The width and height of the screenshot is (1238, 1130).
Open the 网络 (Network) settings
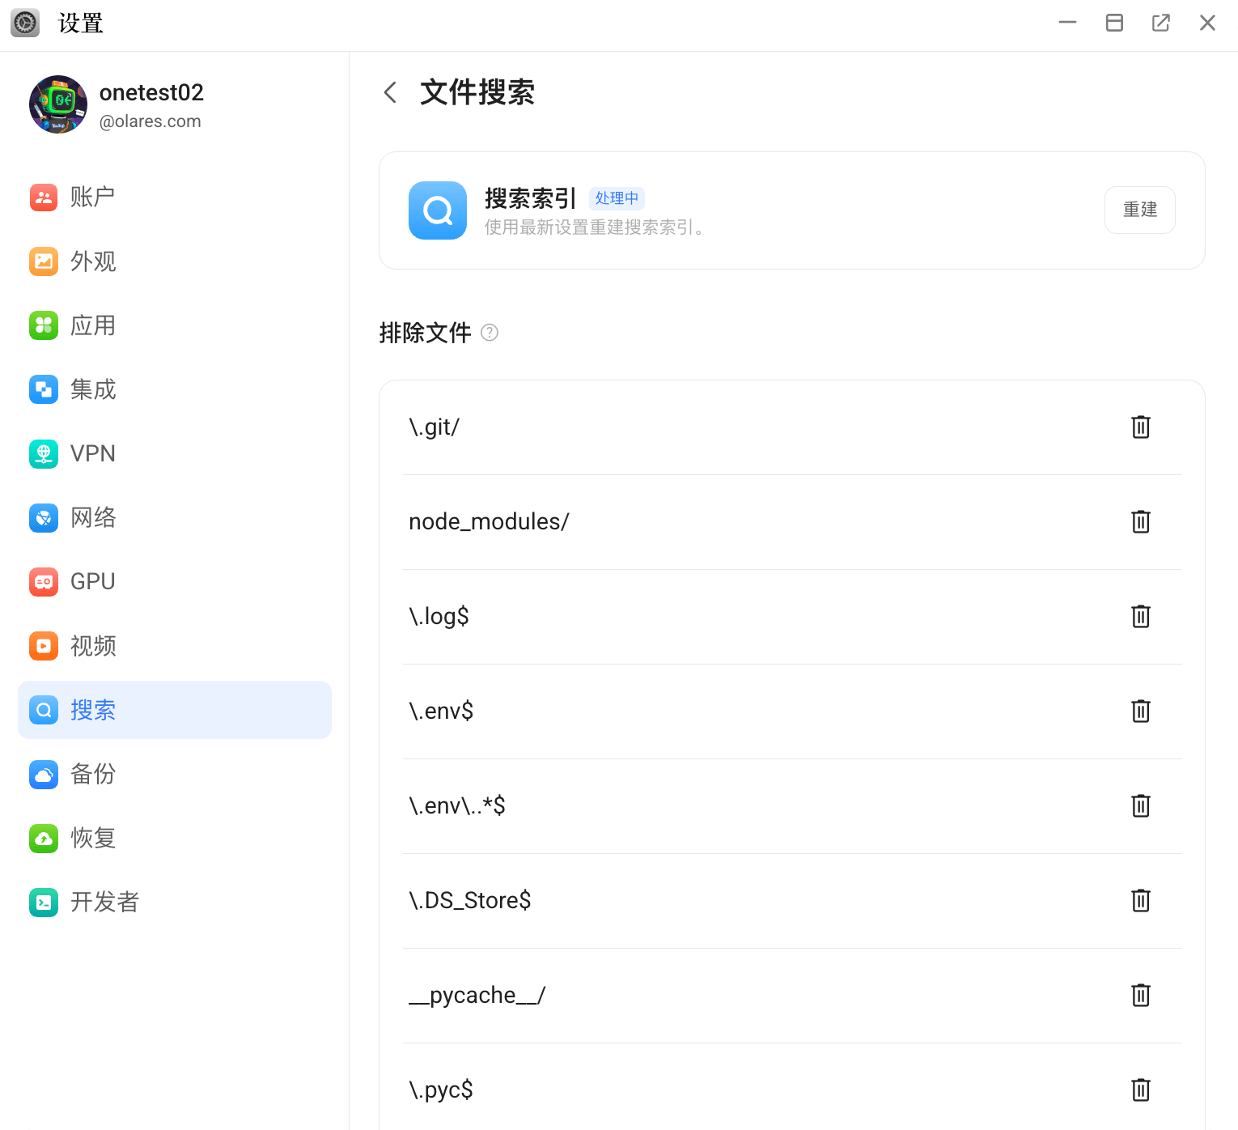(93, 517)
